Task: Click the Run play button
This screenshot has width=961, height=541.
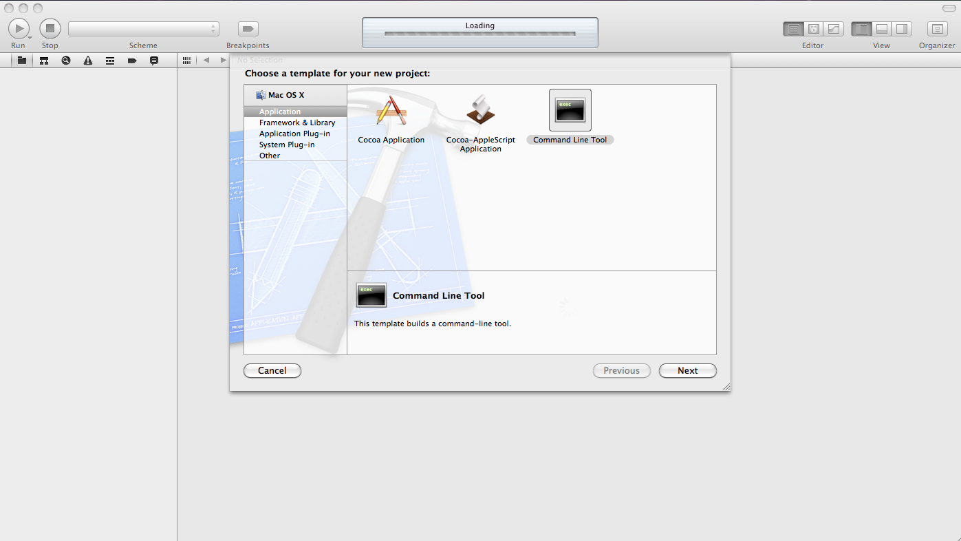Action: point(19,29)
